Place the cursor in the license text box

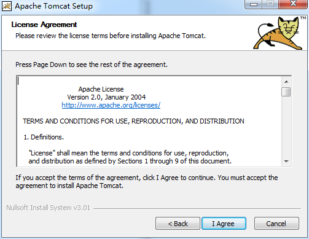149,121
